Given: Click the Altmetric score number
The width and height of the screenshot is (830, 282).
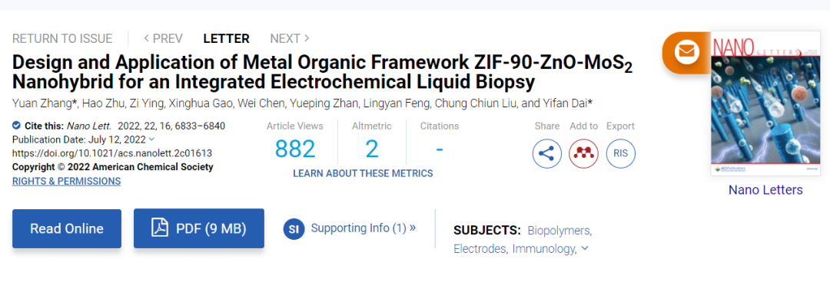Looking at the screenshot, I should (372, 149).
